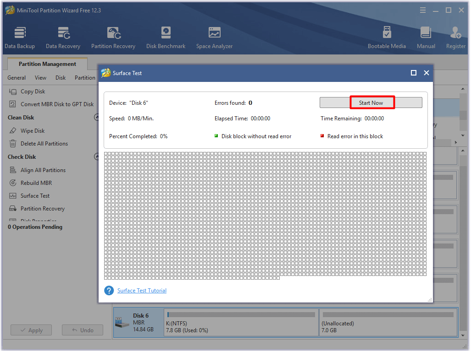
Task: Open the View menu
Action: [x=40, y=78]
